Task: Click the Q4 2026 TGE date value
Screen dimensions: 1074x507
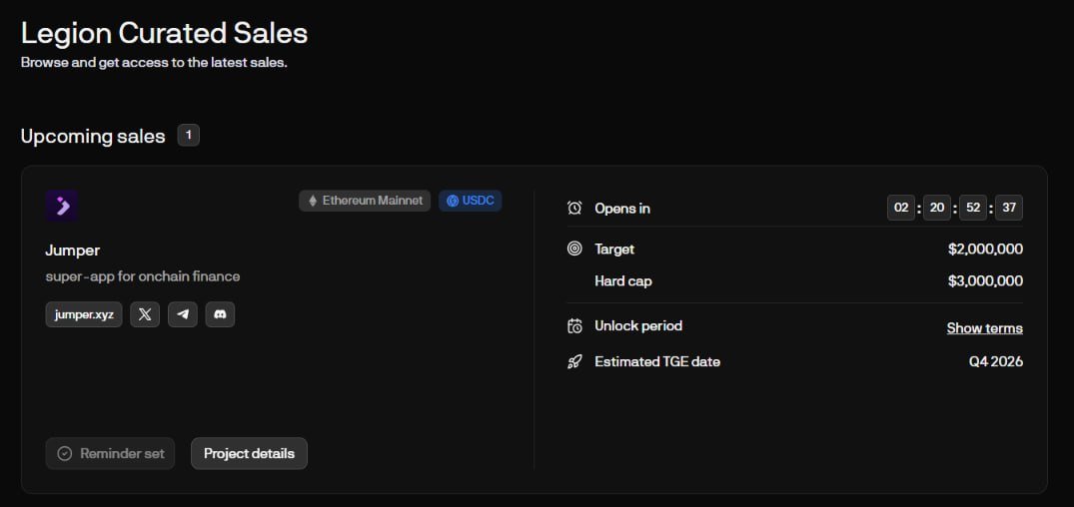Action: 995,362
